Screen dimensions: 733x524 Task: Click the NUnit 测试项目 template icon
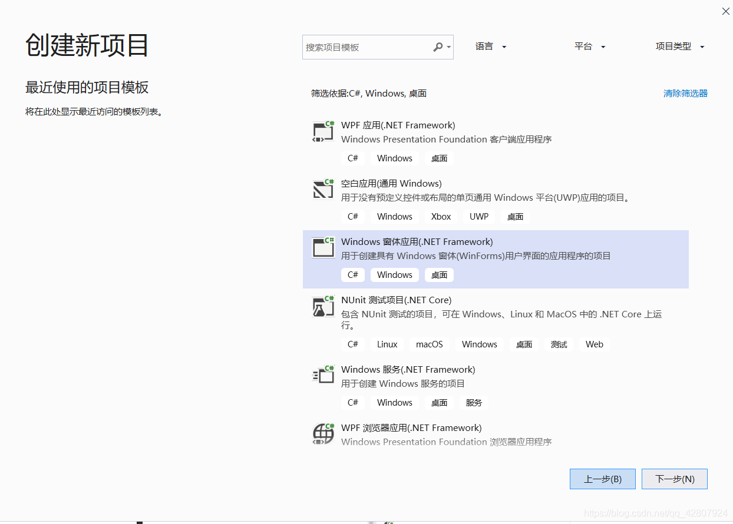(323, 306)
